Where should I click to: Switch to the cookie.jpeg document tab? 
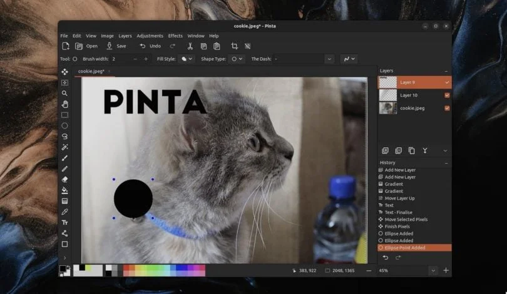[91, 71]
